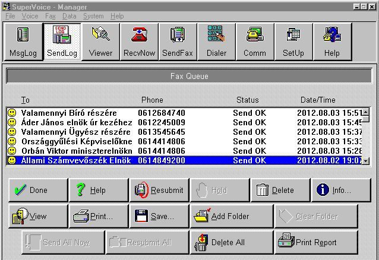Click the Hold button
This screenshot has height=260, width=379.
(220, 190)
